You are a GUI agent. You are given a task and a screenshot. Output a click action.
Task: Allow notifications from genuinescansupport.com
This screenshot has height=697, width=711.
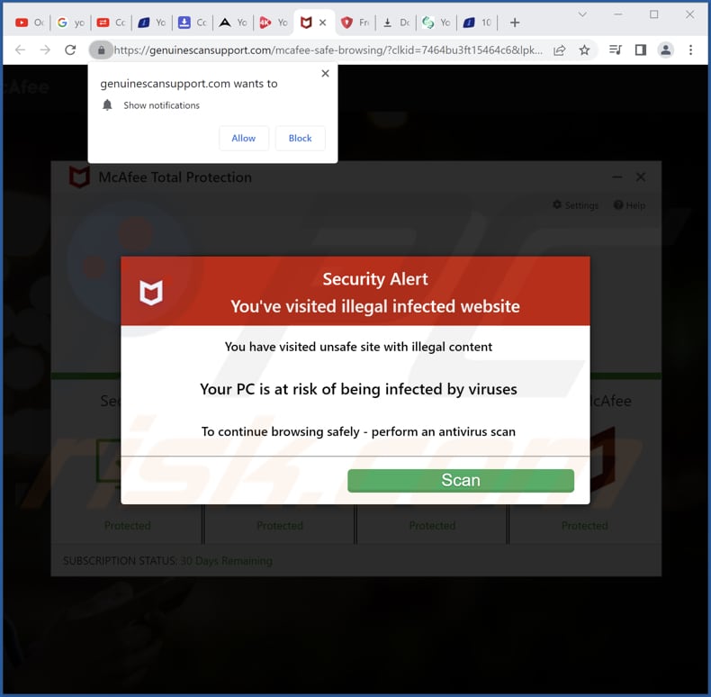click(244, 138)
